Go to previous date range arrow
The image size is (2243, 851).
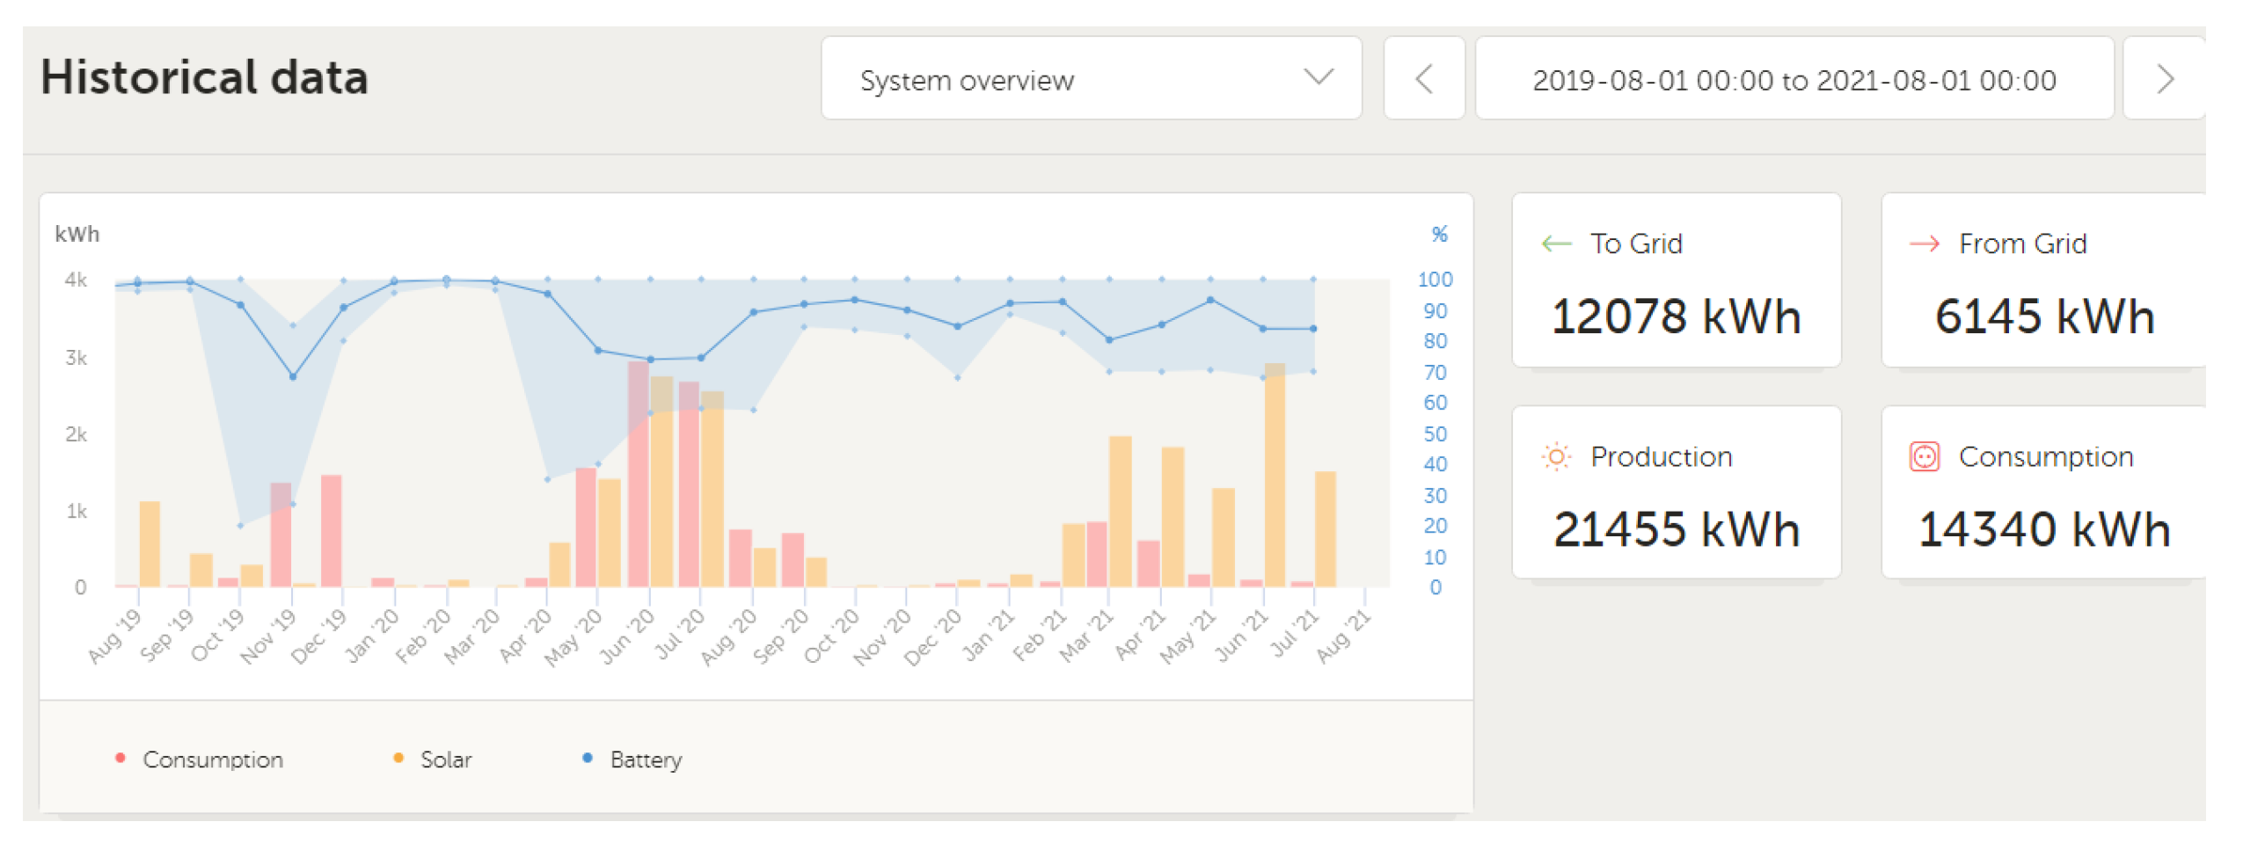tap(1422, 79)
